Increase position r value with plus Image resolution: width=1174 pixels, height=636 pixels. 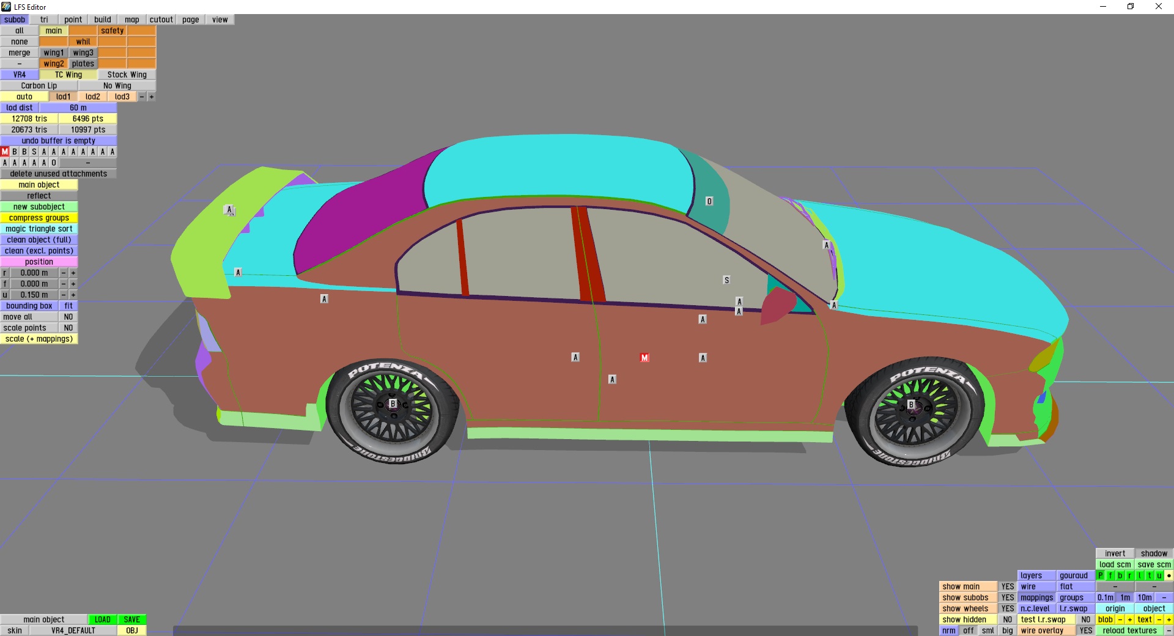click(x=73, y=273)
